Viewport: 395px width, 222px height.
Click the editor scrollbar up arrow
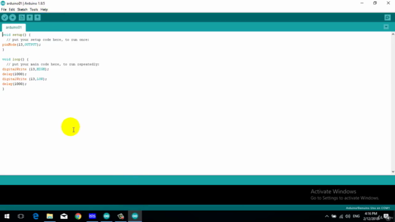(393, 34)
